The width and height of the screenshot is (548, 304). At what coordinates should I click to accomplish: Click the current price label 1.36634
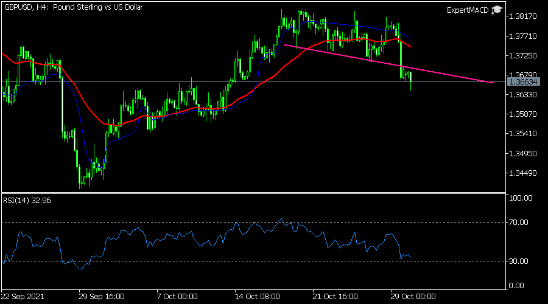point(524,81)
